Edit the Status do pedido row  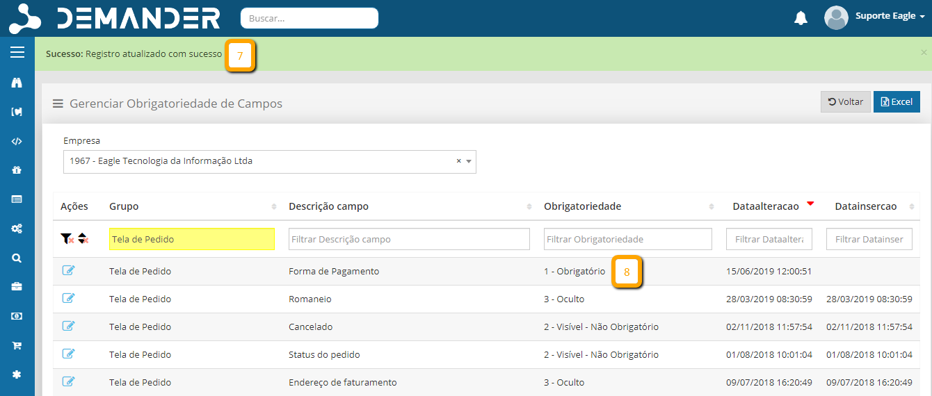[68, 354]
